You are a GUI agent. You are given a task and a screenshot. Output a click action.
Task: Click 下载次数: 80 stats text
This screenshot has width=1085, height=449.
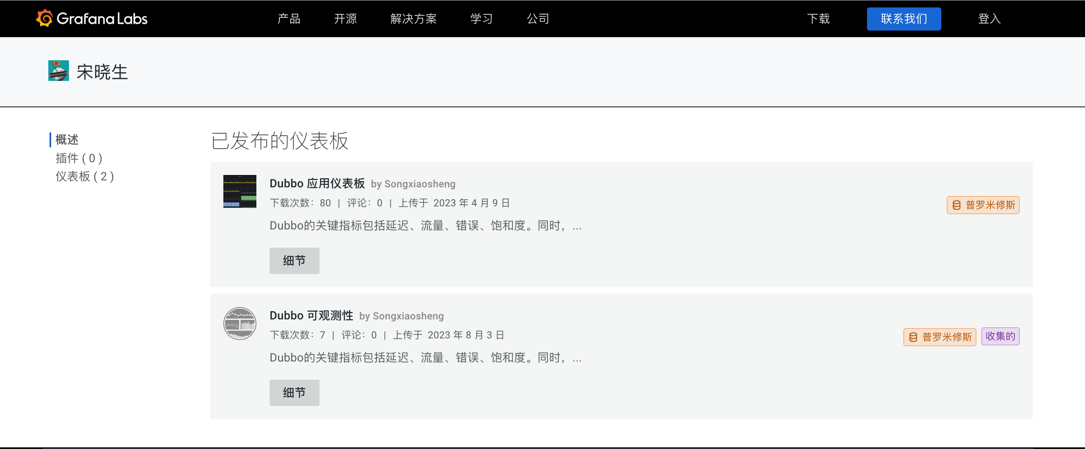(x=300, y=203)
